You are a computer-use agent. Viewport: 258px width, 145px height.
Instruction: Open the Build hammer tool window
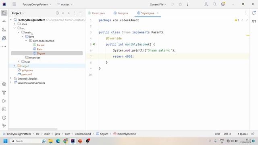(x=4, y=93)
